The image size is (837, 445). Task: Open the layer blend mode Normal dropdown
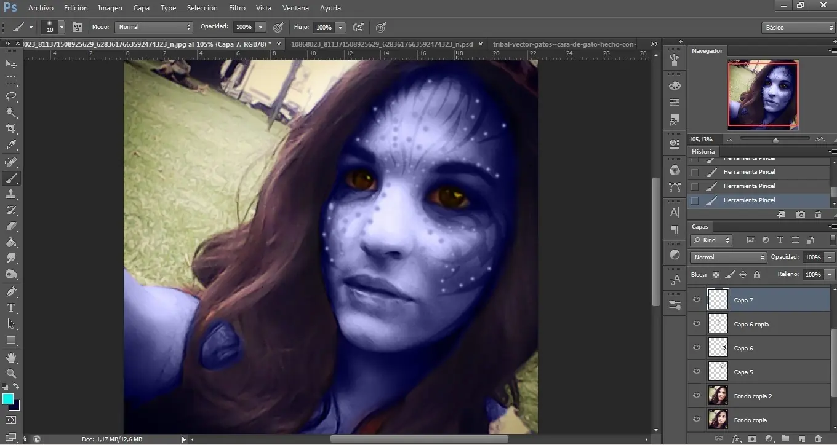click(x=729, y=257)
